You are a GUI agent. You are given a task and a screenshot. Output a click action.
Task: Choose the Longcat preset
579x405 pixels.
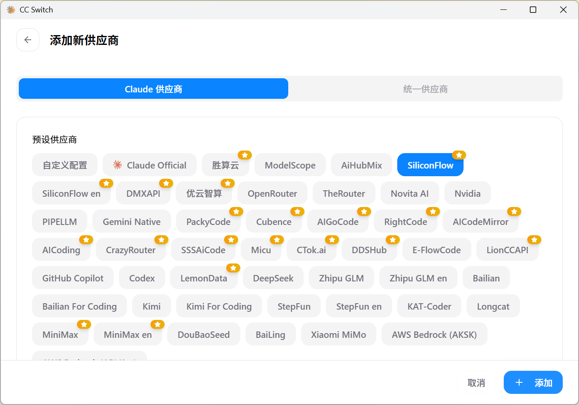point(493,306)
